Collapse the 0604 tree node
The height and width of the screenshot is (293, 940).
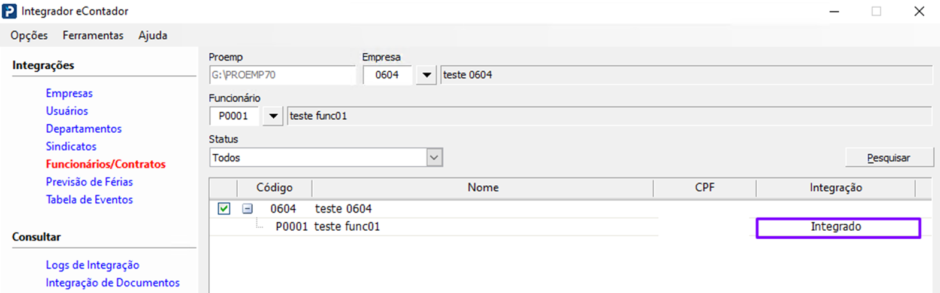click(x=247, y=209)
